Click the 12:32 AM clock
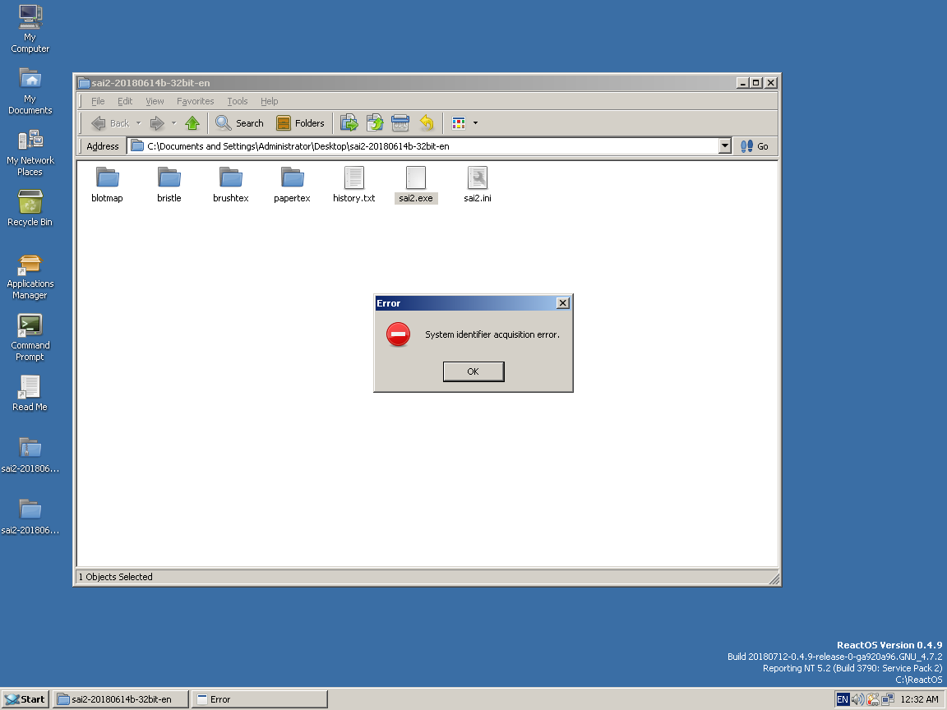 point(919,699)
